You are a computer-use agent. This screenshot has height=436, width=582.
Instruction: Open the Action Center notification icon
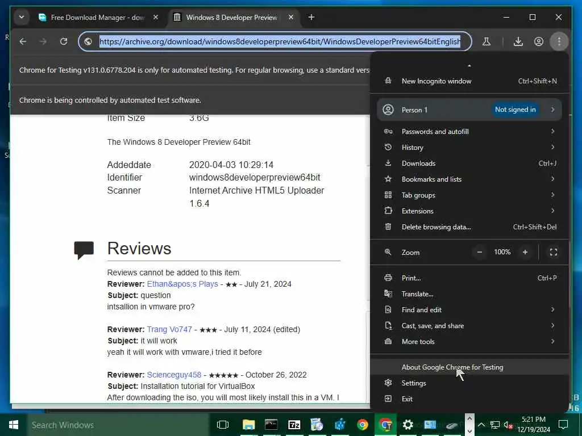pos(563,425)
